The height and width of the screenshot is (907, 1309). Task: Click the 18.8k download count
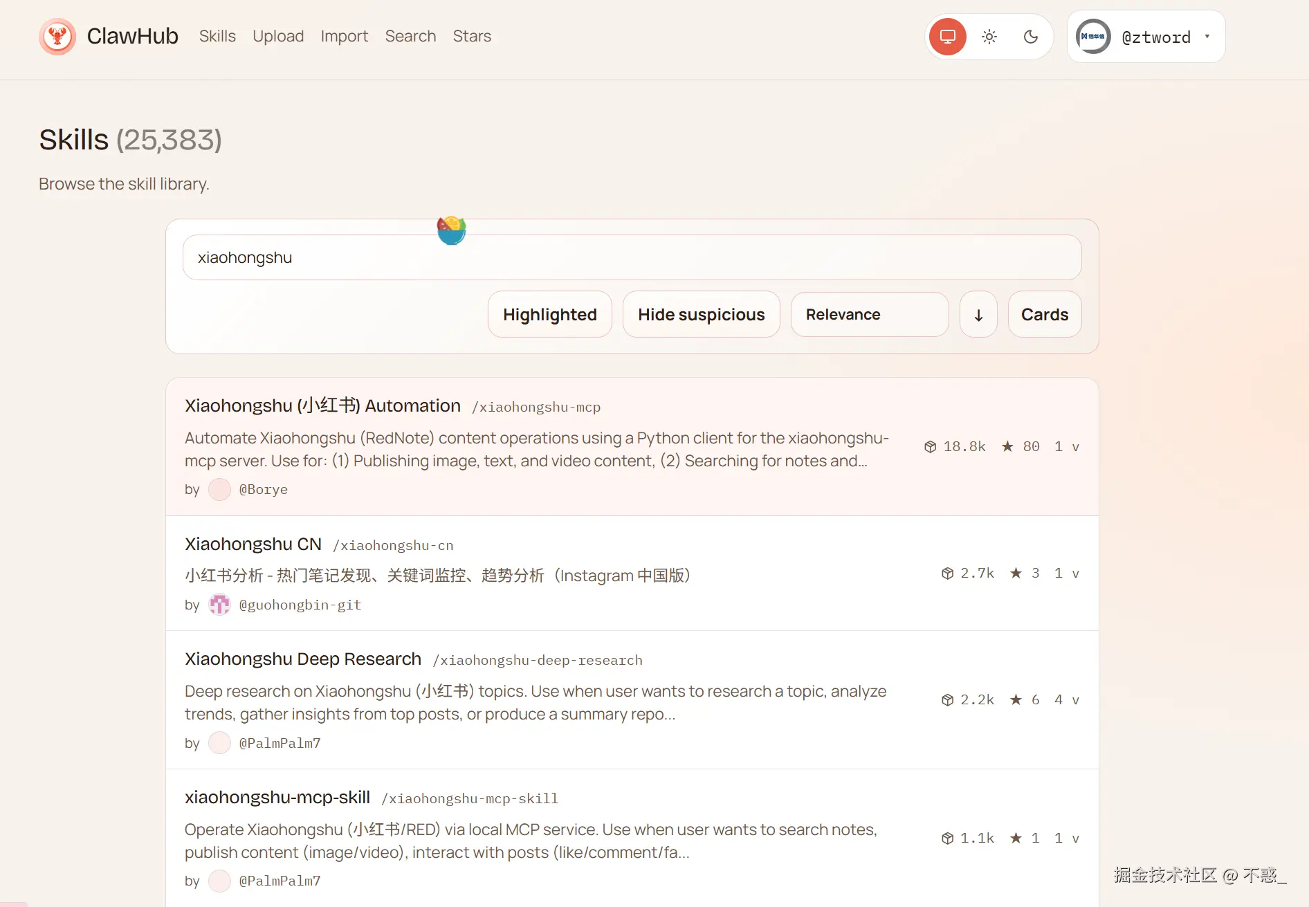[964, 446]
